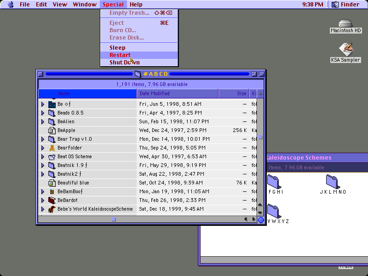The image size is (368, 276).
Task: Select the BeAlien folder icon
Action: 52,121
